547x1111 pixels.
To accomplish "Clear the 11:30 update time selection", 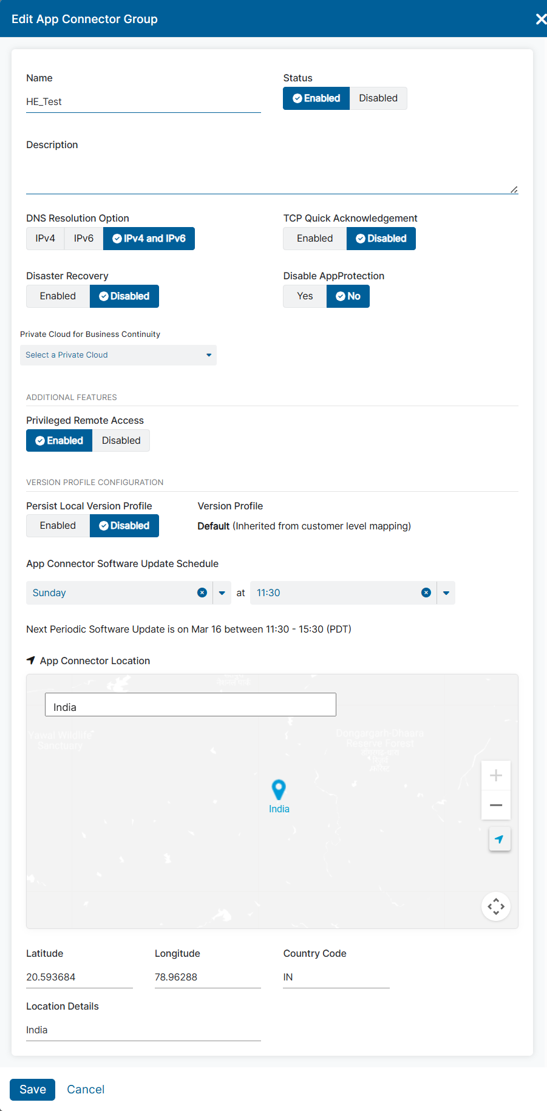I will tap(426, 593).
